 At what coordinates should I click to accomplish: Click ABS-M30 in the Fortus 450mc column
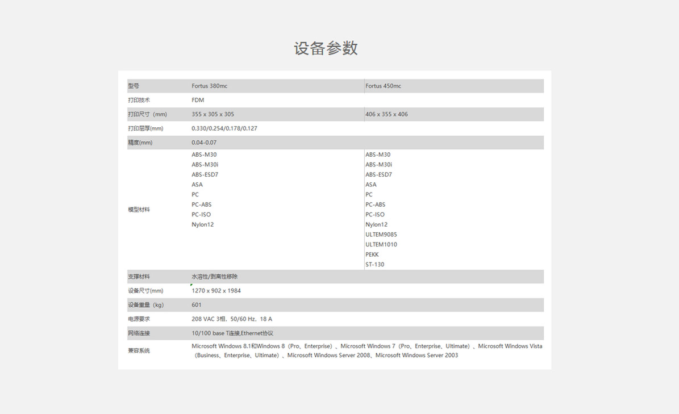pos(378,154)
